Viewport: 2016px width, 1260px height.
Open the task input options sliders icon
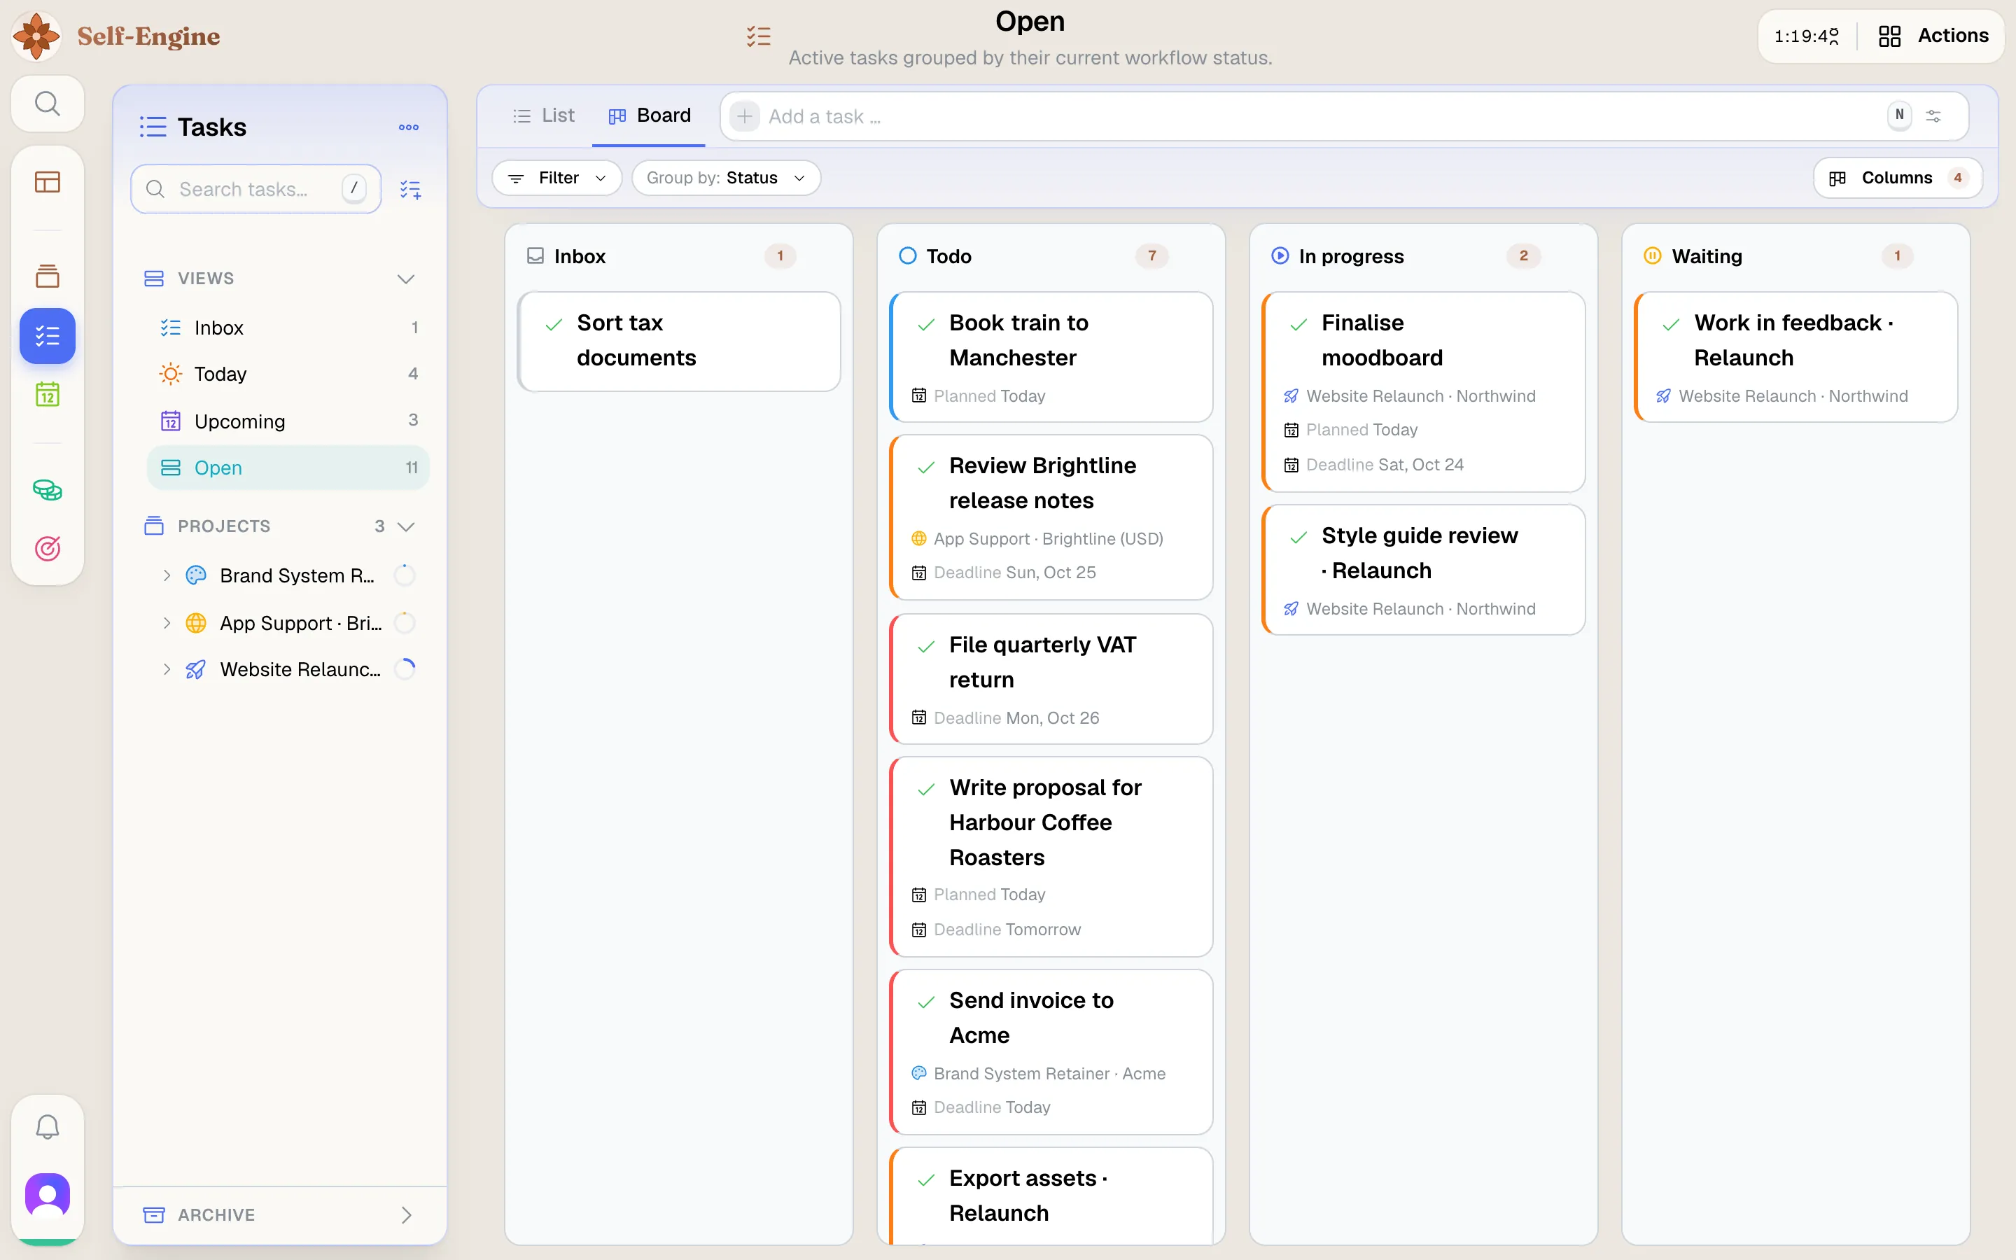pos(1933,115)
